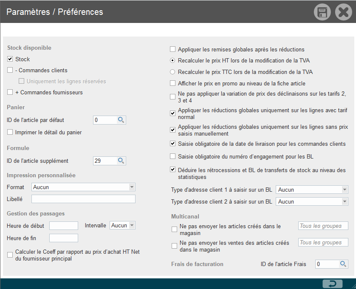Click the 'Gestion des passages' heading

pyautogui.click(x=36, y=214)
